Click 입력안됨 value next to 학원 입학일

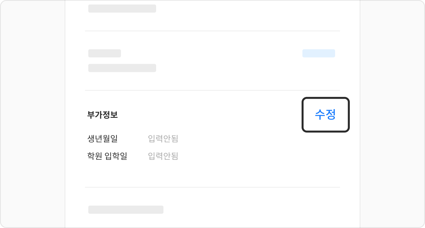pyautogui.click(x=163, y=156)
